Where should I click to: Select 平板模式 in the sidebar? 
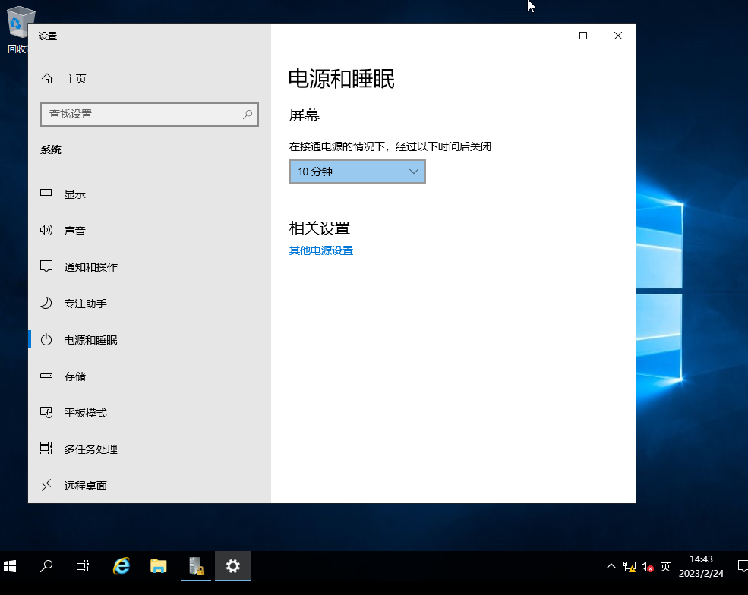[x=85, y=413]
